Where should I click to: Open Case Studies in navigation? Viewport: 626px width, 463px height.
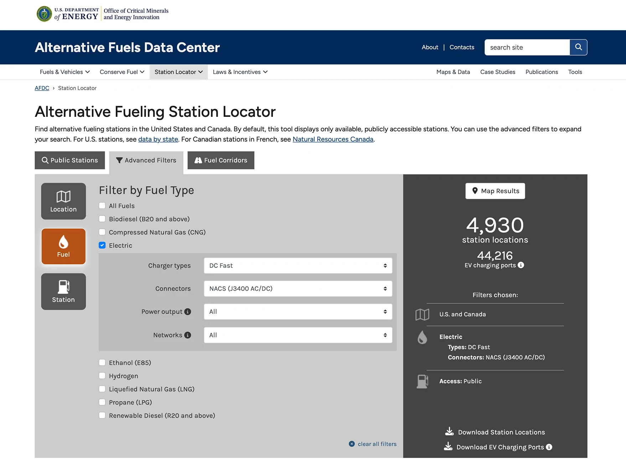click(498, 72)
